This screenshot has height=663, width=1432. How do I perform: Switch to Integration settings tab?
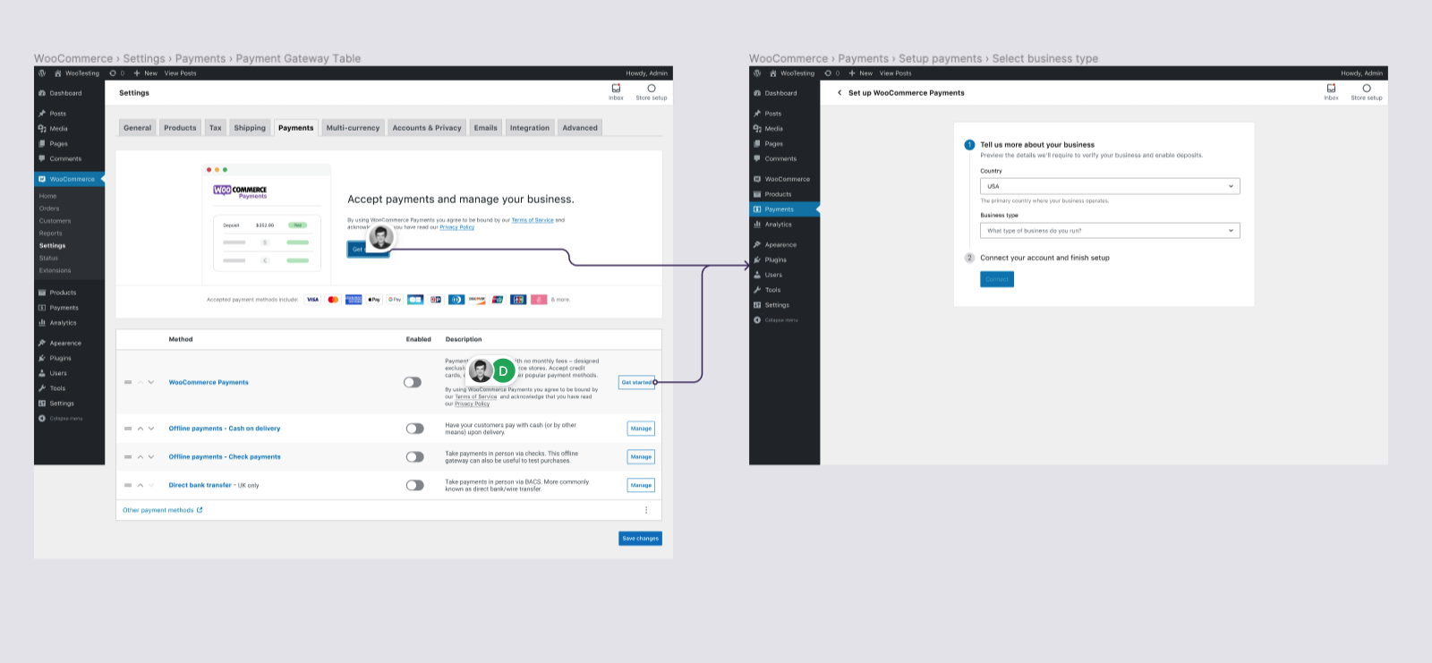[x=530, y=128]
